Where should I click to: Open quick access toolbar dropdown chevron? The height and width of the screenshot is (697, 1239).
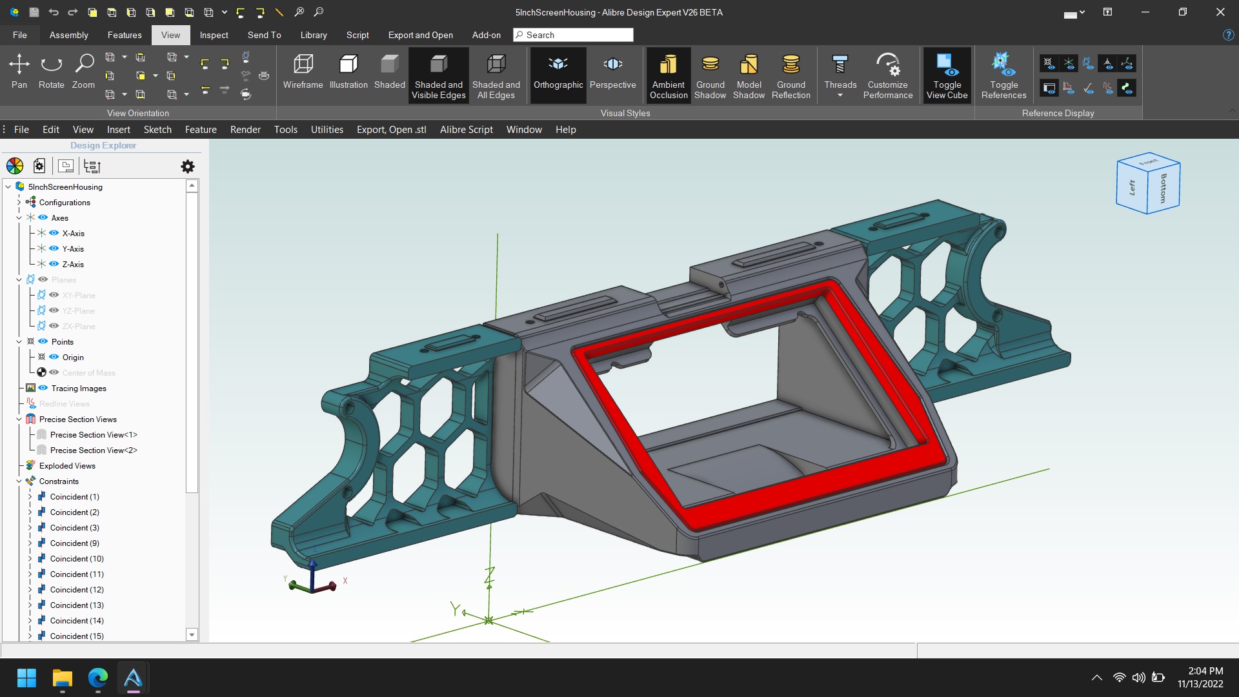tap(225, 12)
